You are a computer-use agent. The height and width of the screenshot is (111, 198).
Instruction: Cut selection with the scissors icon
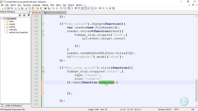(x=26, y=8)
